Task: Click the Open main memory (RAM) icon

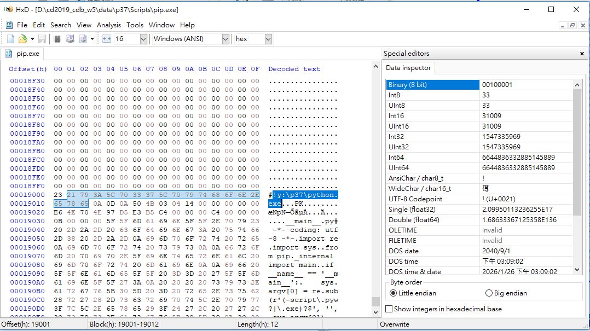Action: click(57, 39)
